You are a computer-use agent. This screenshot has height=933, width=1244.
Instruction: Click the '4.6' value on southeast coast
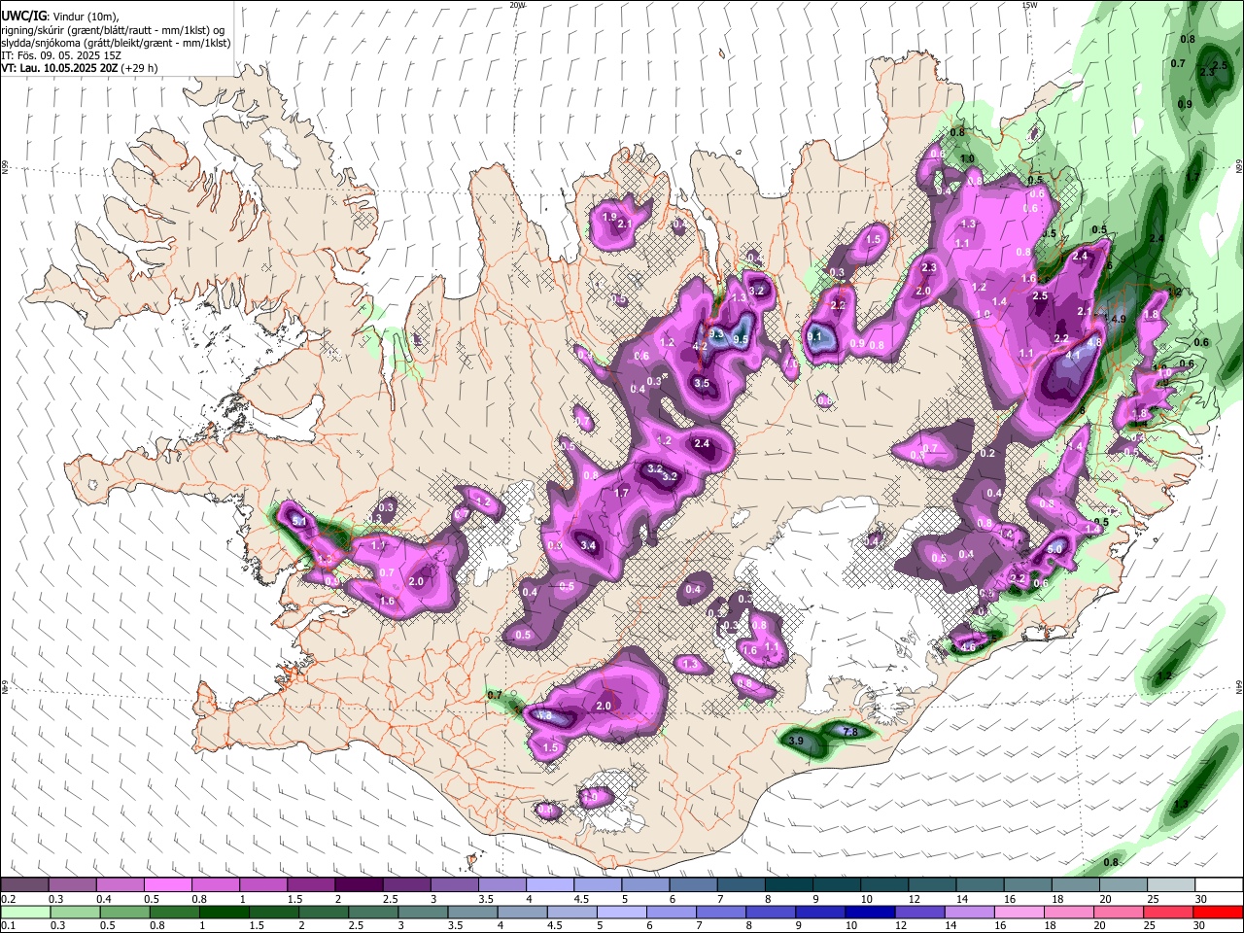point(967,646)
